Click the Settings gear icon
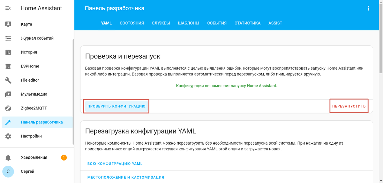 tap(8, 136)
